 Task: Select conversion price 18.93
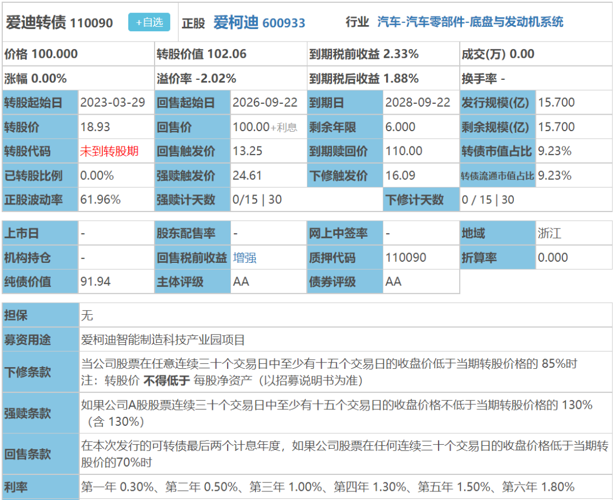click(95, 127)
